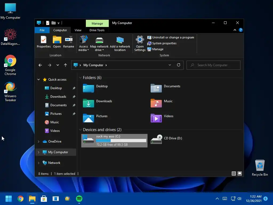
Task: Click the blue Help question mark icon
Action: tap(240, 30)
